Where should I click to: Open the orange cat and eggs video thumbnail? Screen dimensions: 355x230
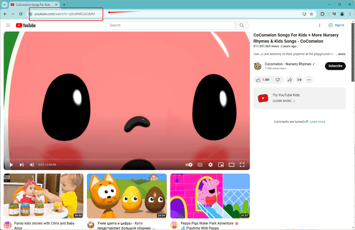click(127, 196)
